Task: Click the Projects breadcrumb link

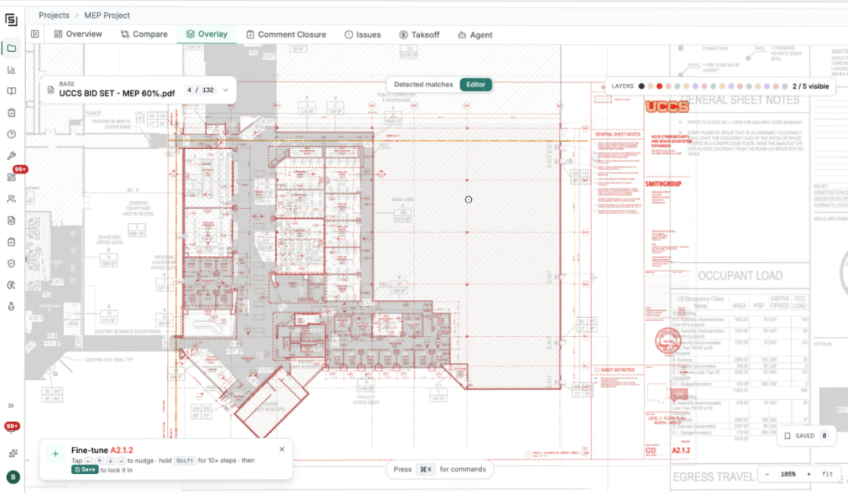Action: [54, 15]
